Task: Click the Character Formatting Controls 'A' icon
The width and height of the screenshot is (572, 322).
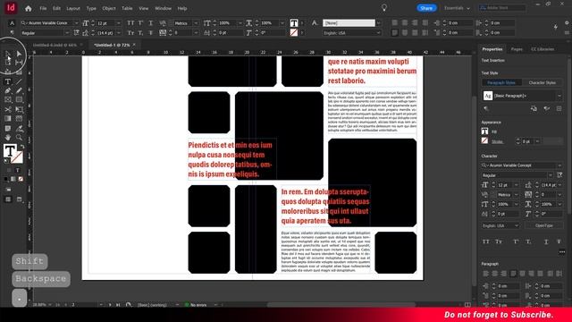Action: click(x=12, y=23)
